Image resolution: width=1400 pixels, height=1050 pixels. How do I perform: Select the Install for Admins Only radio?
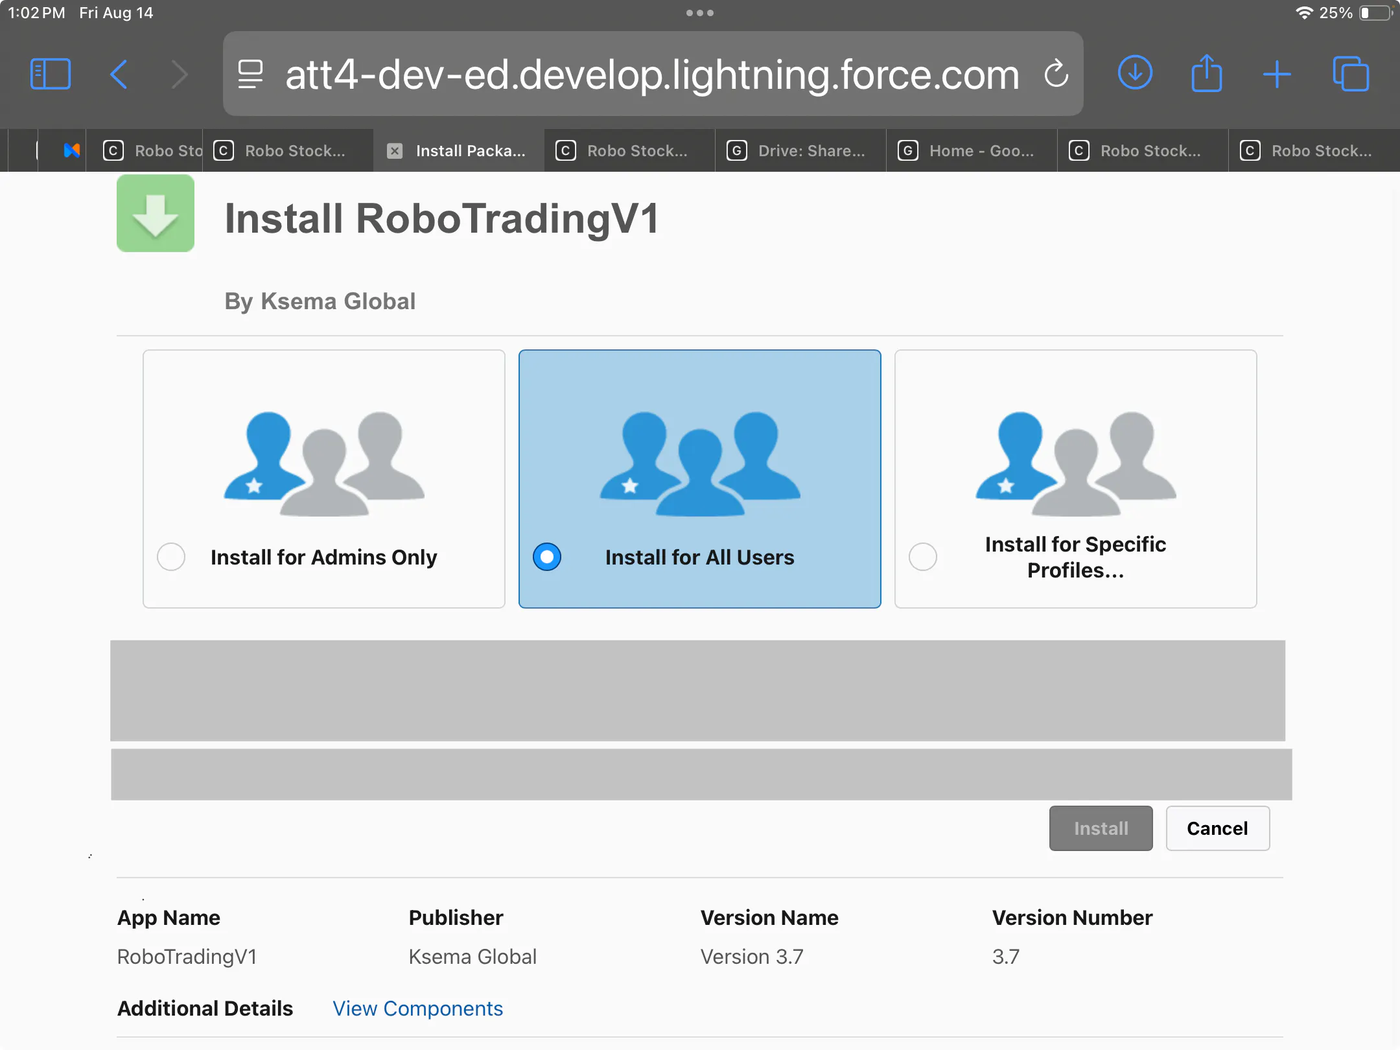tap(171, 557)
